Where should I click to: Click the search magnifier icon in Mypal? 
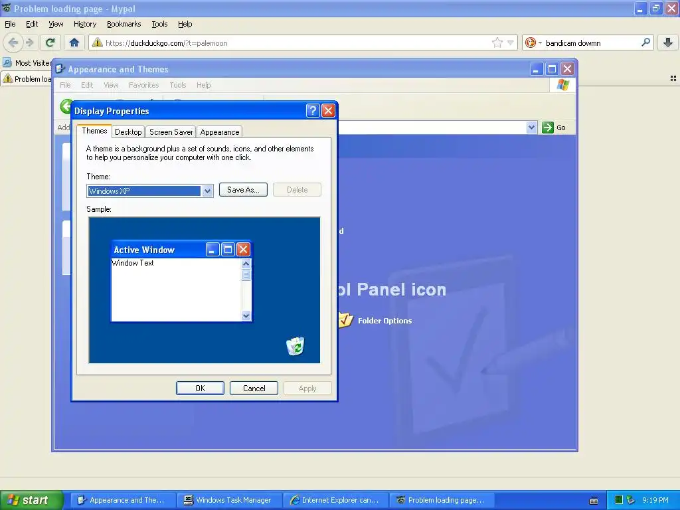(645, 42)
